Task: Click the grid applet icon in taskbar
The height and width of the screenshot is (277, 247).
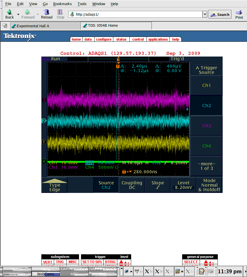Action: [178, 271]
